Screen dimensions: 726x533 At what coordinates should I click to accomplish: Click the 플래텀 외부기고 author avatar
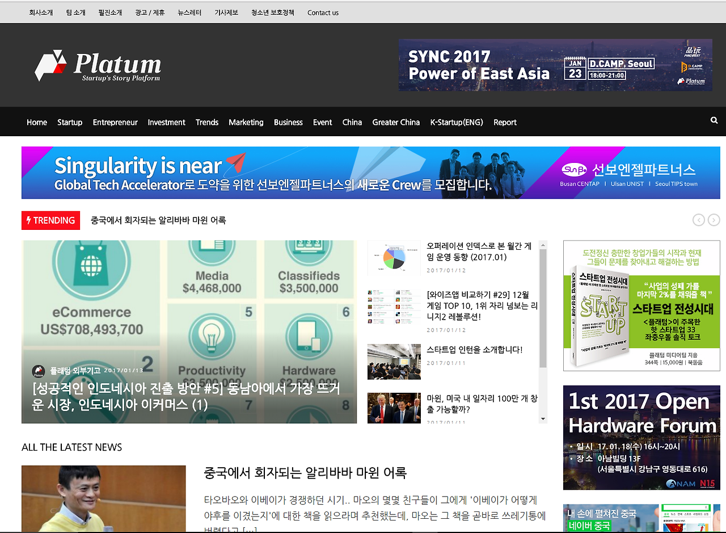tap(39, 371)
